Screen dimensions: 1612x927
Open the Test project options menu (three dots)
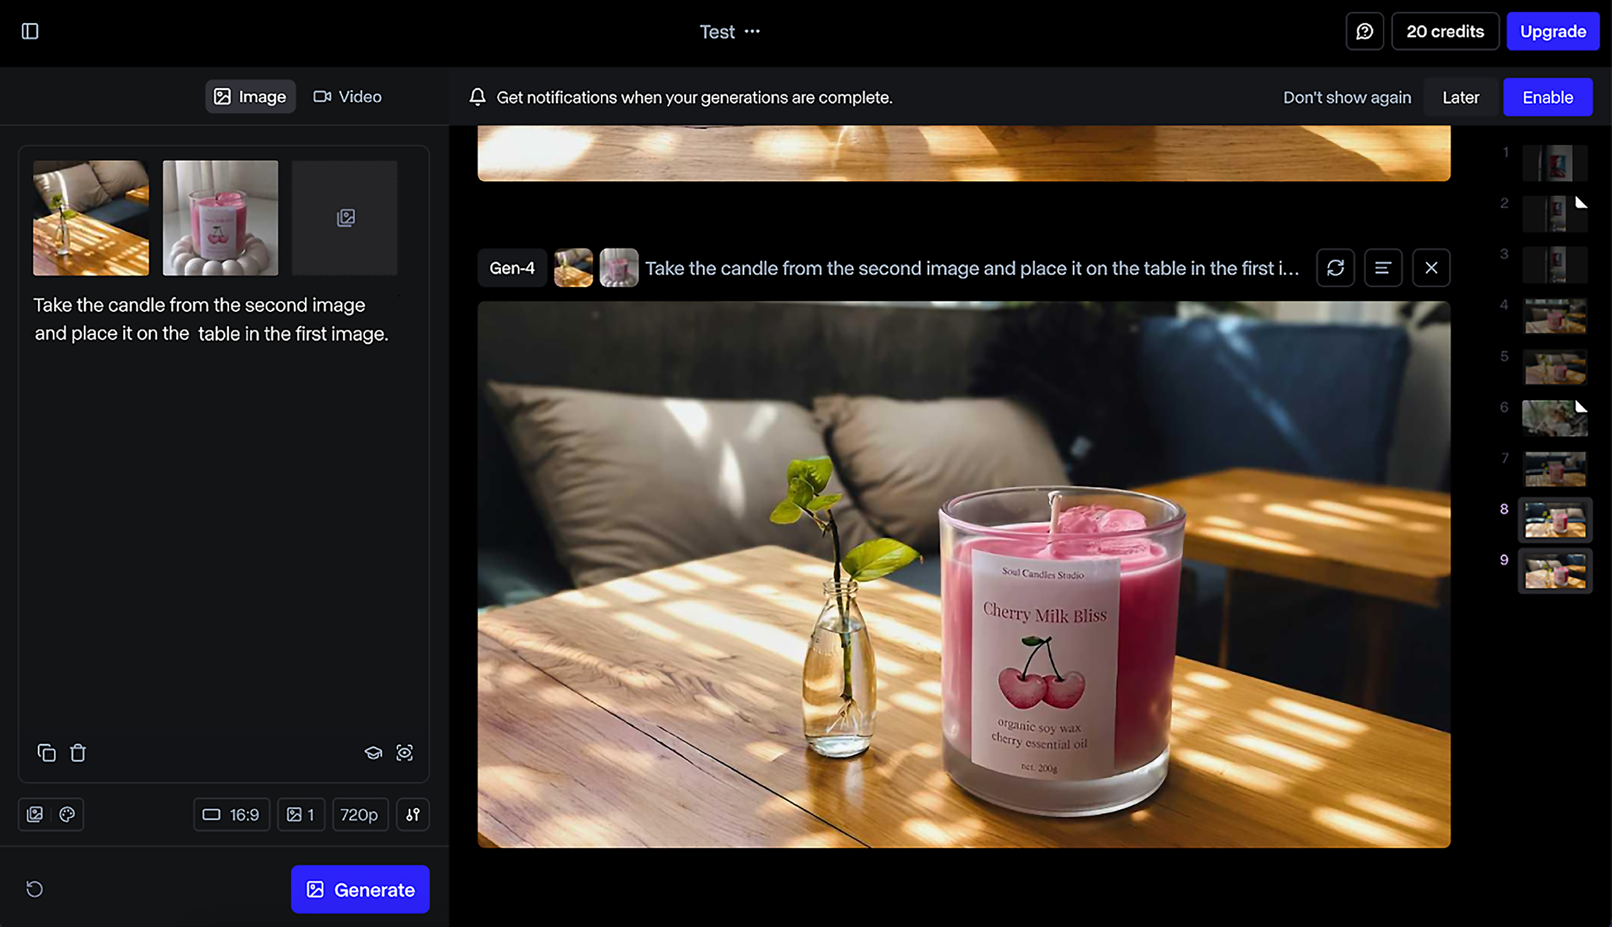pyautogui.click(x=752, y=31)
